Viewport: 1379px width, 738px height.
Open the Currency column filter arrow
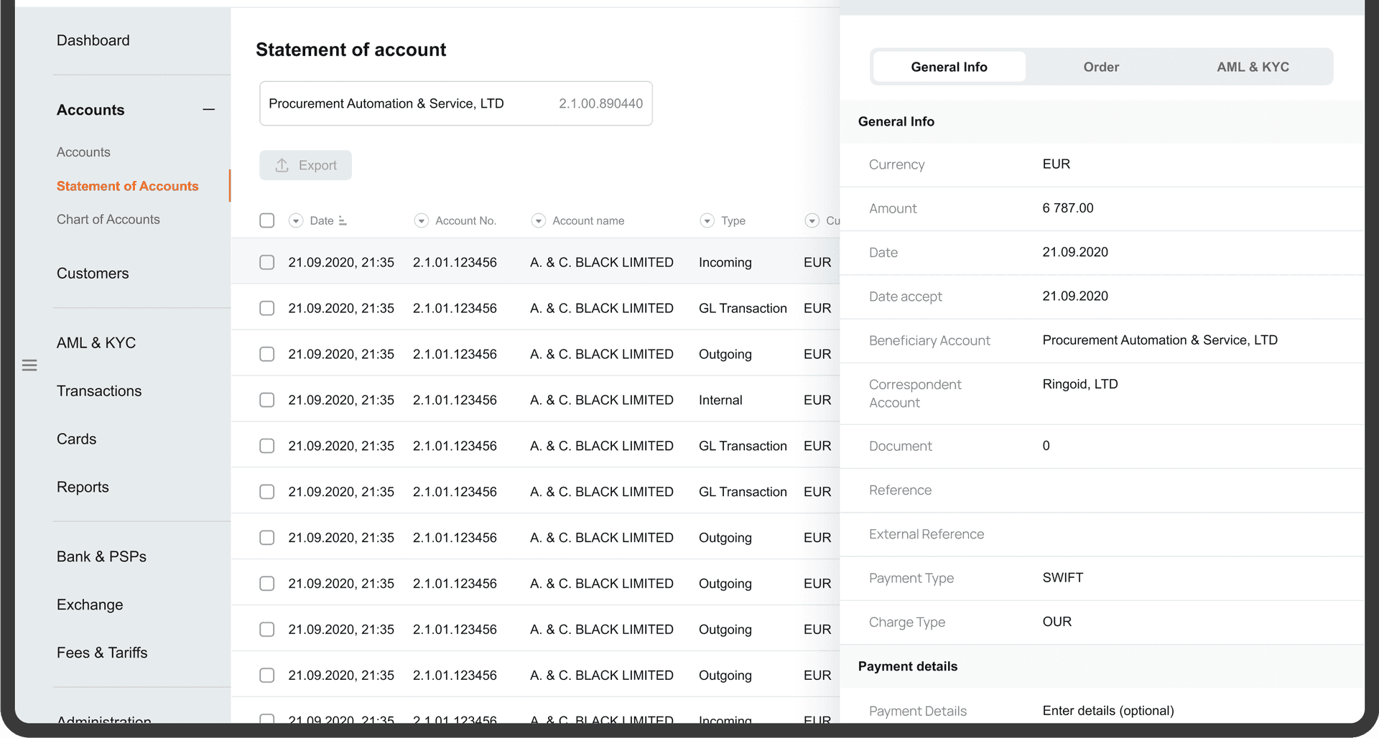click(x=812, y=221)
